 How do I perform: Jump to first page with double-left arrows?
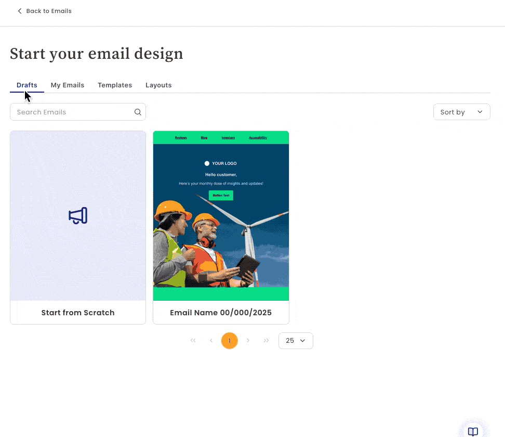coord(193,341)
